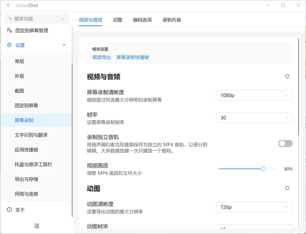Open the 屏幕录制快捷键 link
This screenshot has width=306, height=234.
point(133,58)
